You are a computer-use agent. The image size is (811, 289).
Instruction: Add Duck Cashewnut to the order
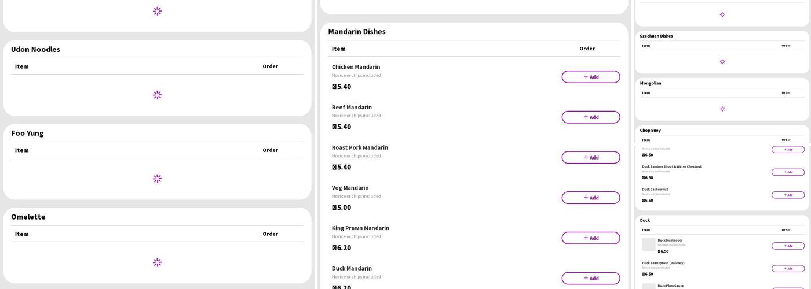click(788, 195)
